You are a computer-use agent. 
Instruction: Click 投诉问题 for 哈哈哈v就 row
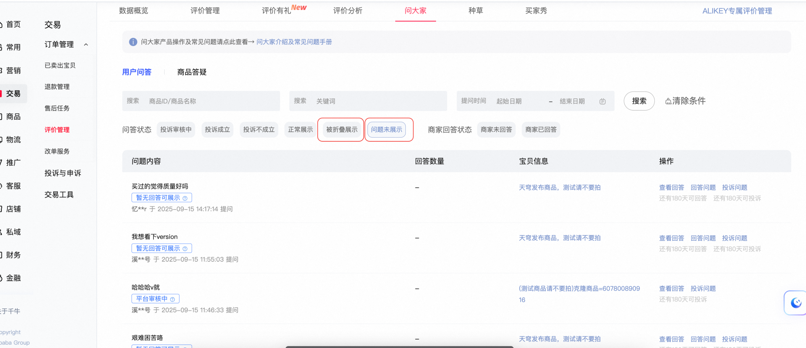click(703, 288)
